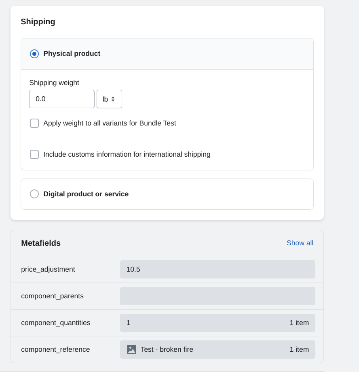Click the Metafields section heading
This screenshot has width=359, height=372.
41,243
